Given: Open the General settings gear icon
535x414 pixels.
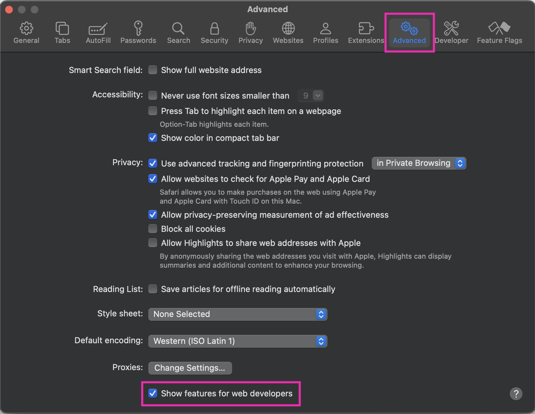Looking at the screenshot, I should point(26,28).
